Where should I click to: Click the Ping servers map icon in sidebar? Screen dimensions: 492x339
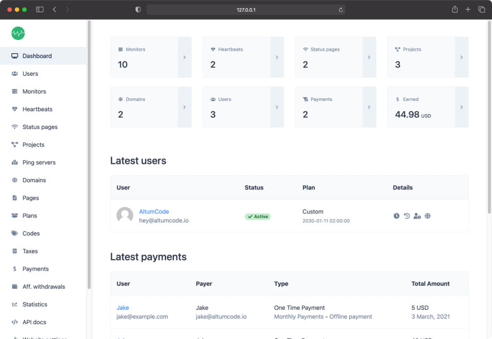pyautogui.click(x=14, y=162)
